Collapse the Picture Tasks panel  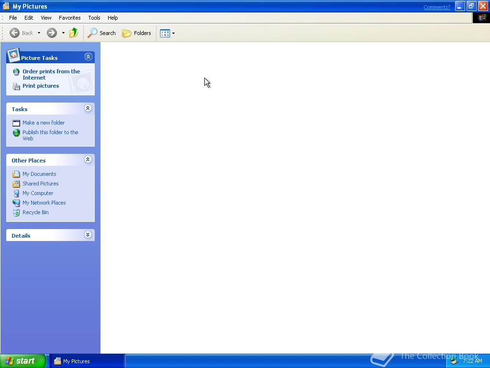[x=88, y=57]
